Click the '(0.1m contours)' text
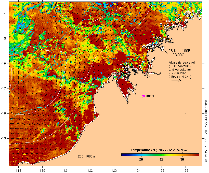 [180, 66]
